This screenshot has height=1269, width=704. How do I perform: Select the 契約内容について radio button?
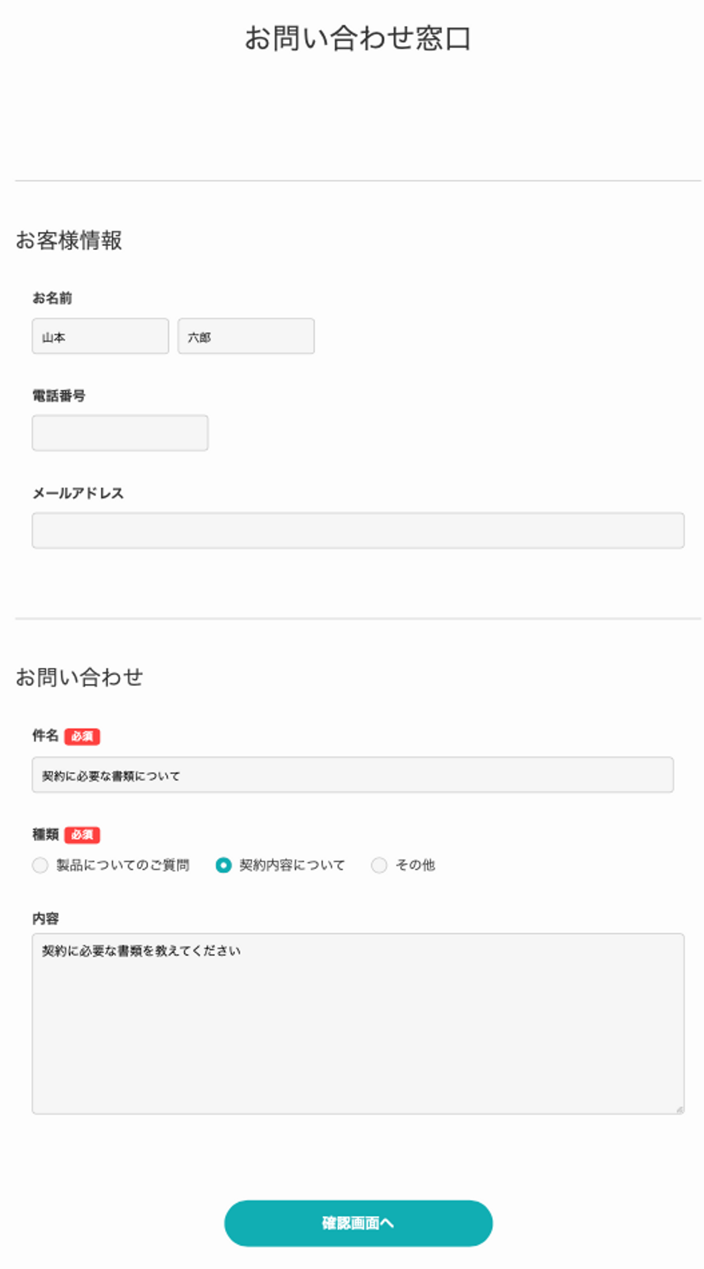[x=223, y=865]
